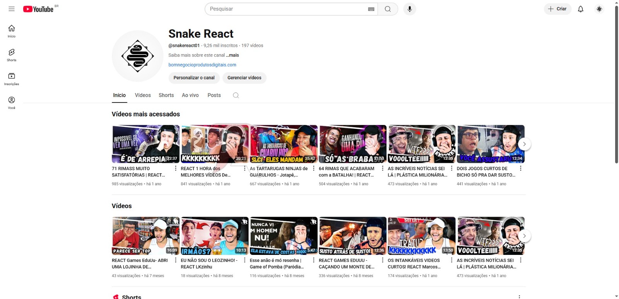This screenshot has height=299, width=619.
Task: Click the page vertical scrollbar
Action: (x=616, y=84)
